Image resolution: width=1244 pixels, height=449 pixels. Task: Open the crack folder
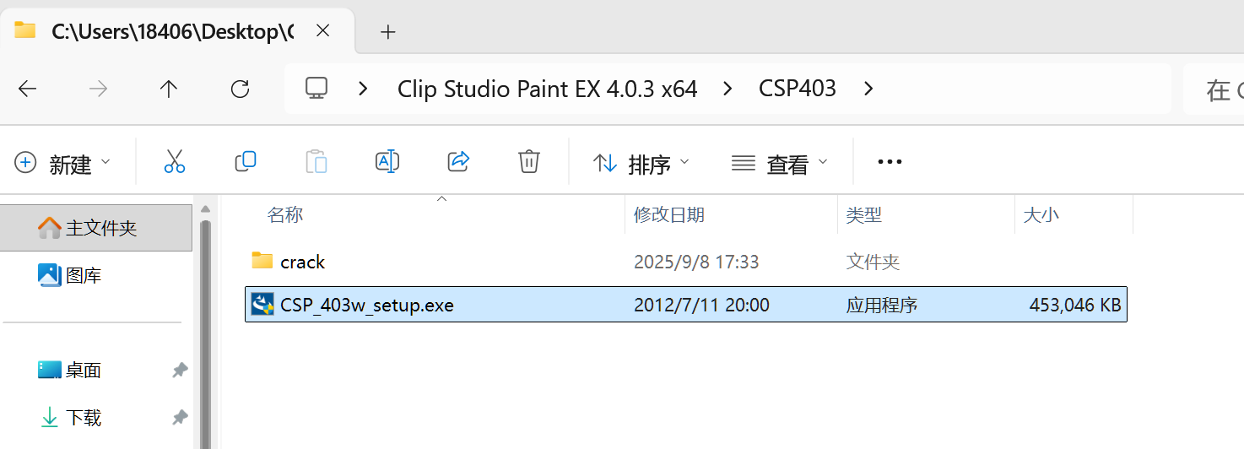point(302,262)
